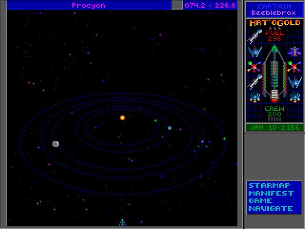Click the light blue planet right of the sun
Image resolution: width=305 pixels, height=229 pixels.
[170, 128]
